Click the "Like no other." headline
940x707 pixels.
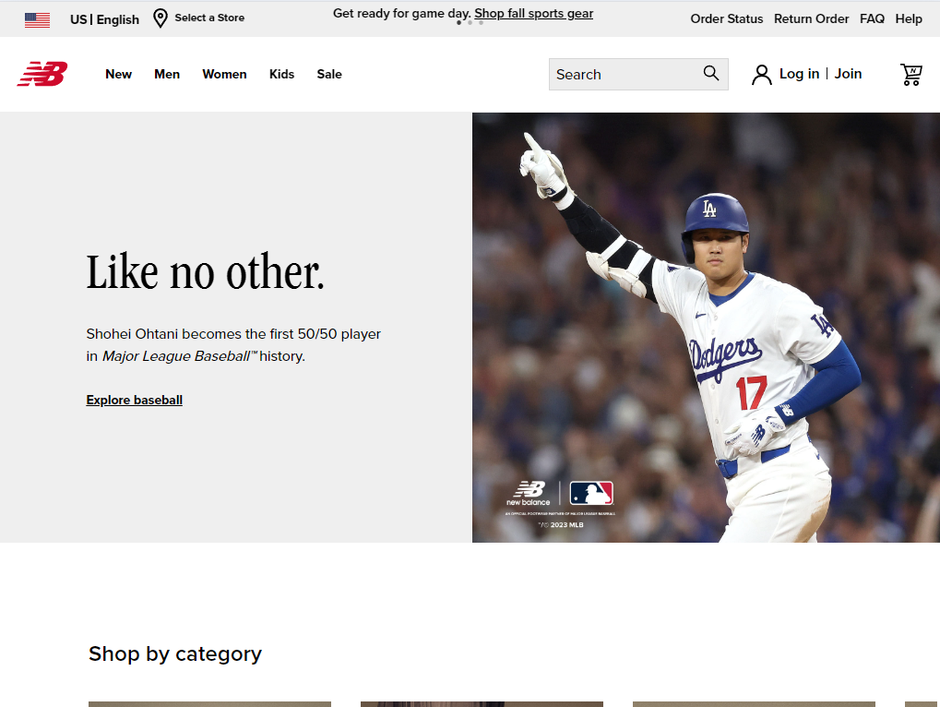point(205,273)
